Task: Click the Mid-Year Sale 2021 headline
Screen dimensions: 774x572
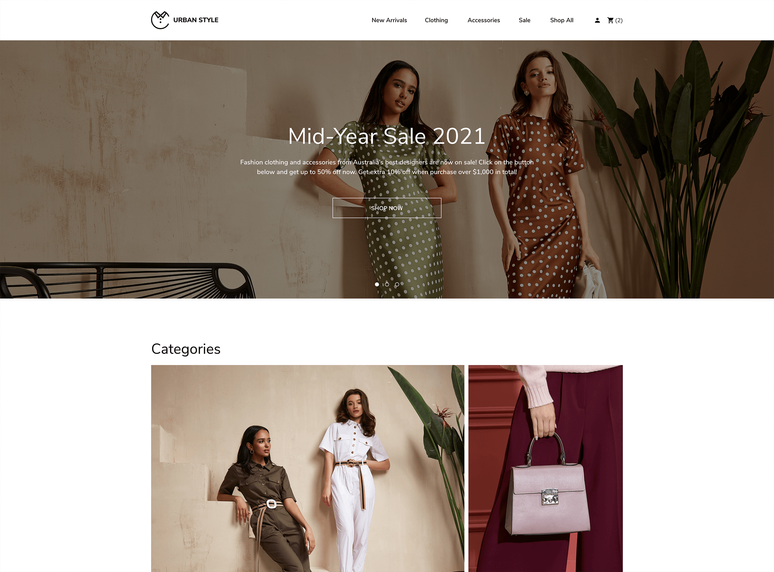Action: (x=387, y=136)
